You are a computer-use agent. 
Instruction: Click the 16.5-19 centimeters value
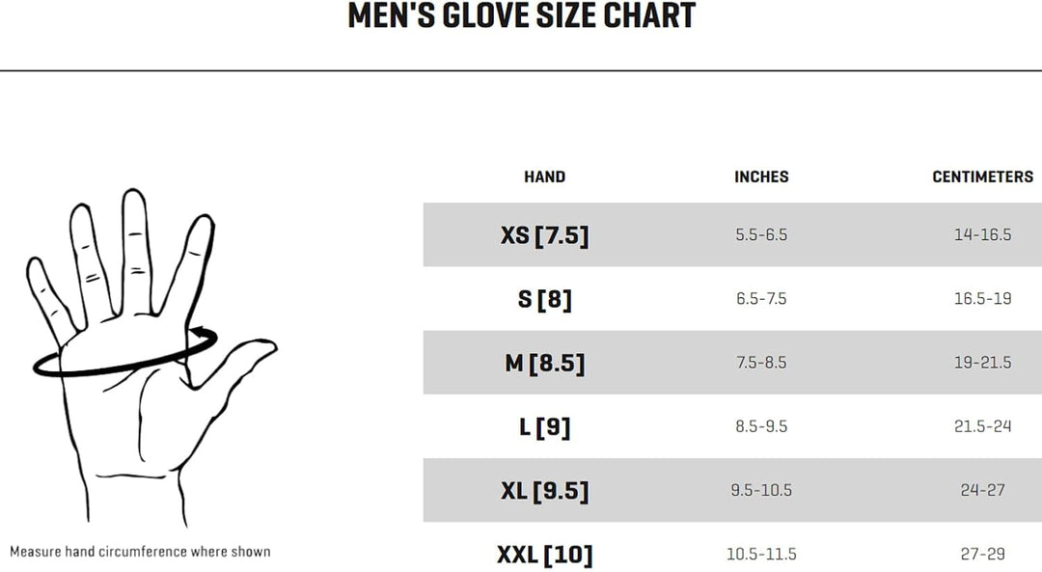(982, 298)
